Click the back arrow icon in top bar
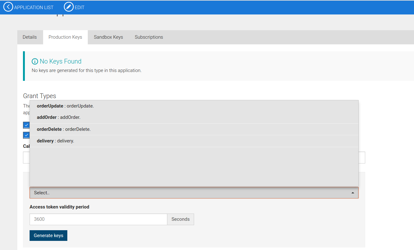 coord(8,7)
